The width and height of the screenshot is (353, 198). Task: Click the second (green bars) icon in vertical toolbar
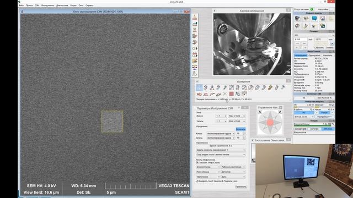[x=195, y=24]
